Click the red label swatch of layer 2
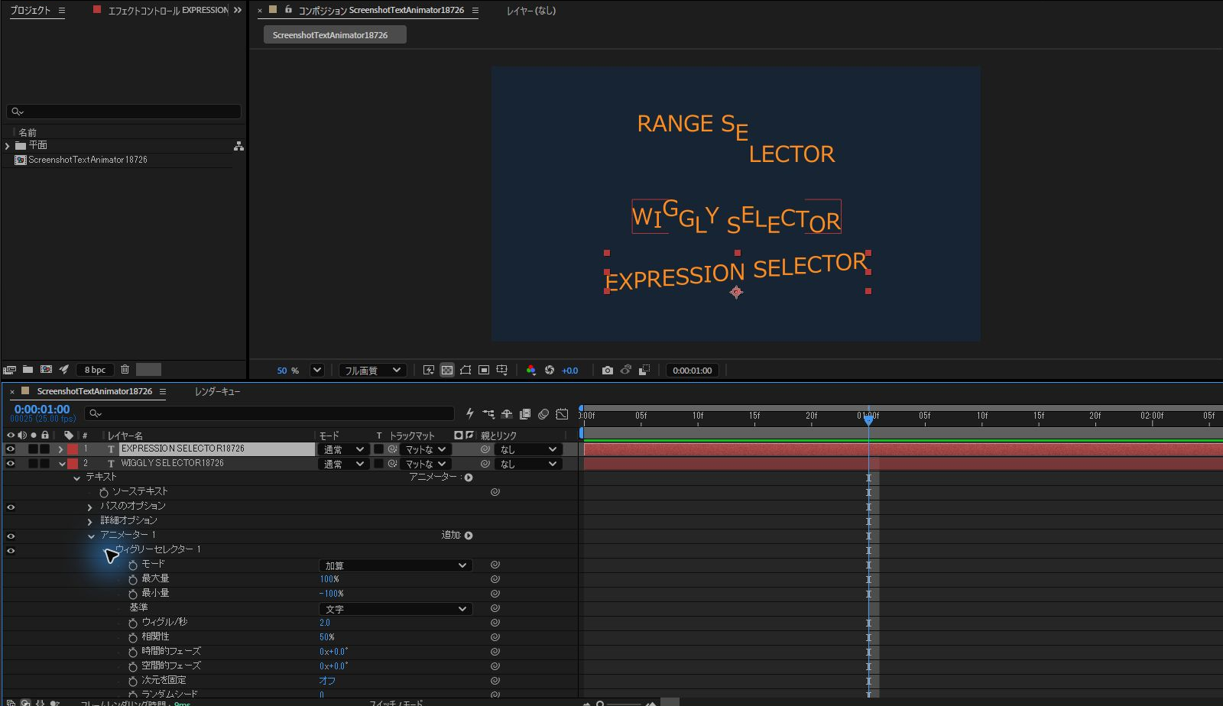Viewport: 1223px width, 706px height. (x=73, y=464)
